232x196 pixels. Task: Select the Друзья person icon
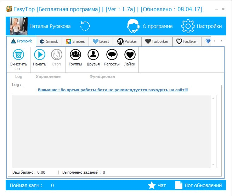(x=93, y=54)
